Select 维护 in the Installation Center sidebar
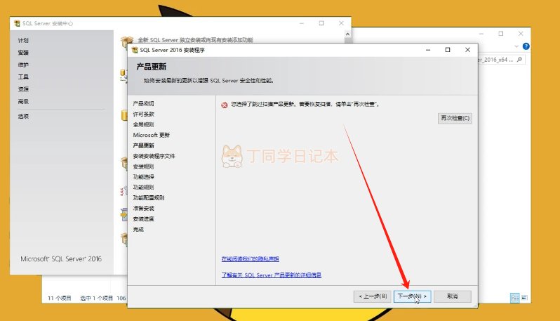 coord(23,65)
